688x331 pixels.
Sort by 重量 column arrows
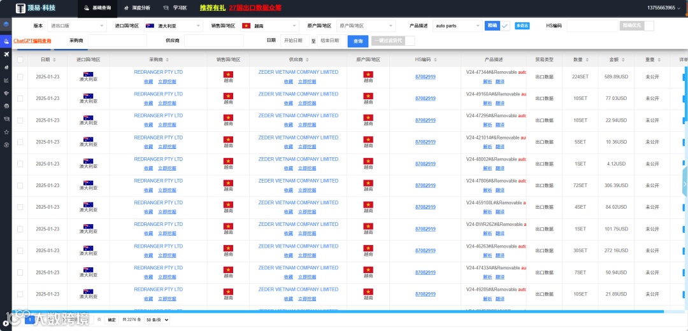click(x=659, y=60)
